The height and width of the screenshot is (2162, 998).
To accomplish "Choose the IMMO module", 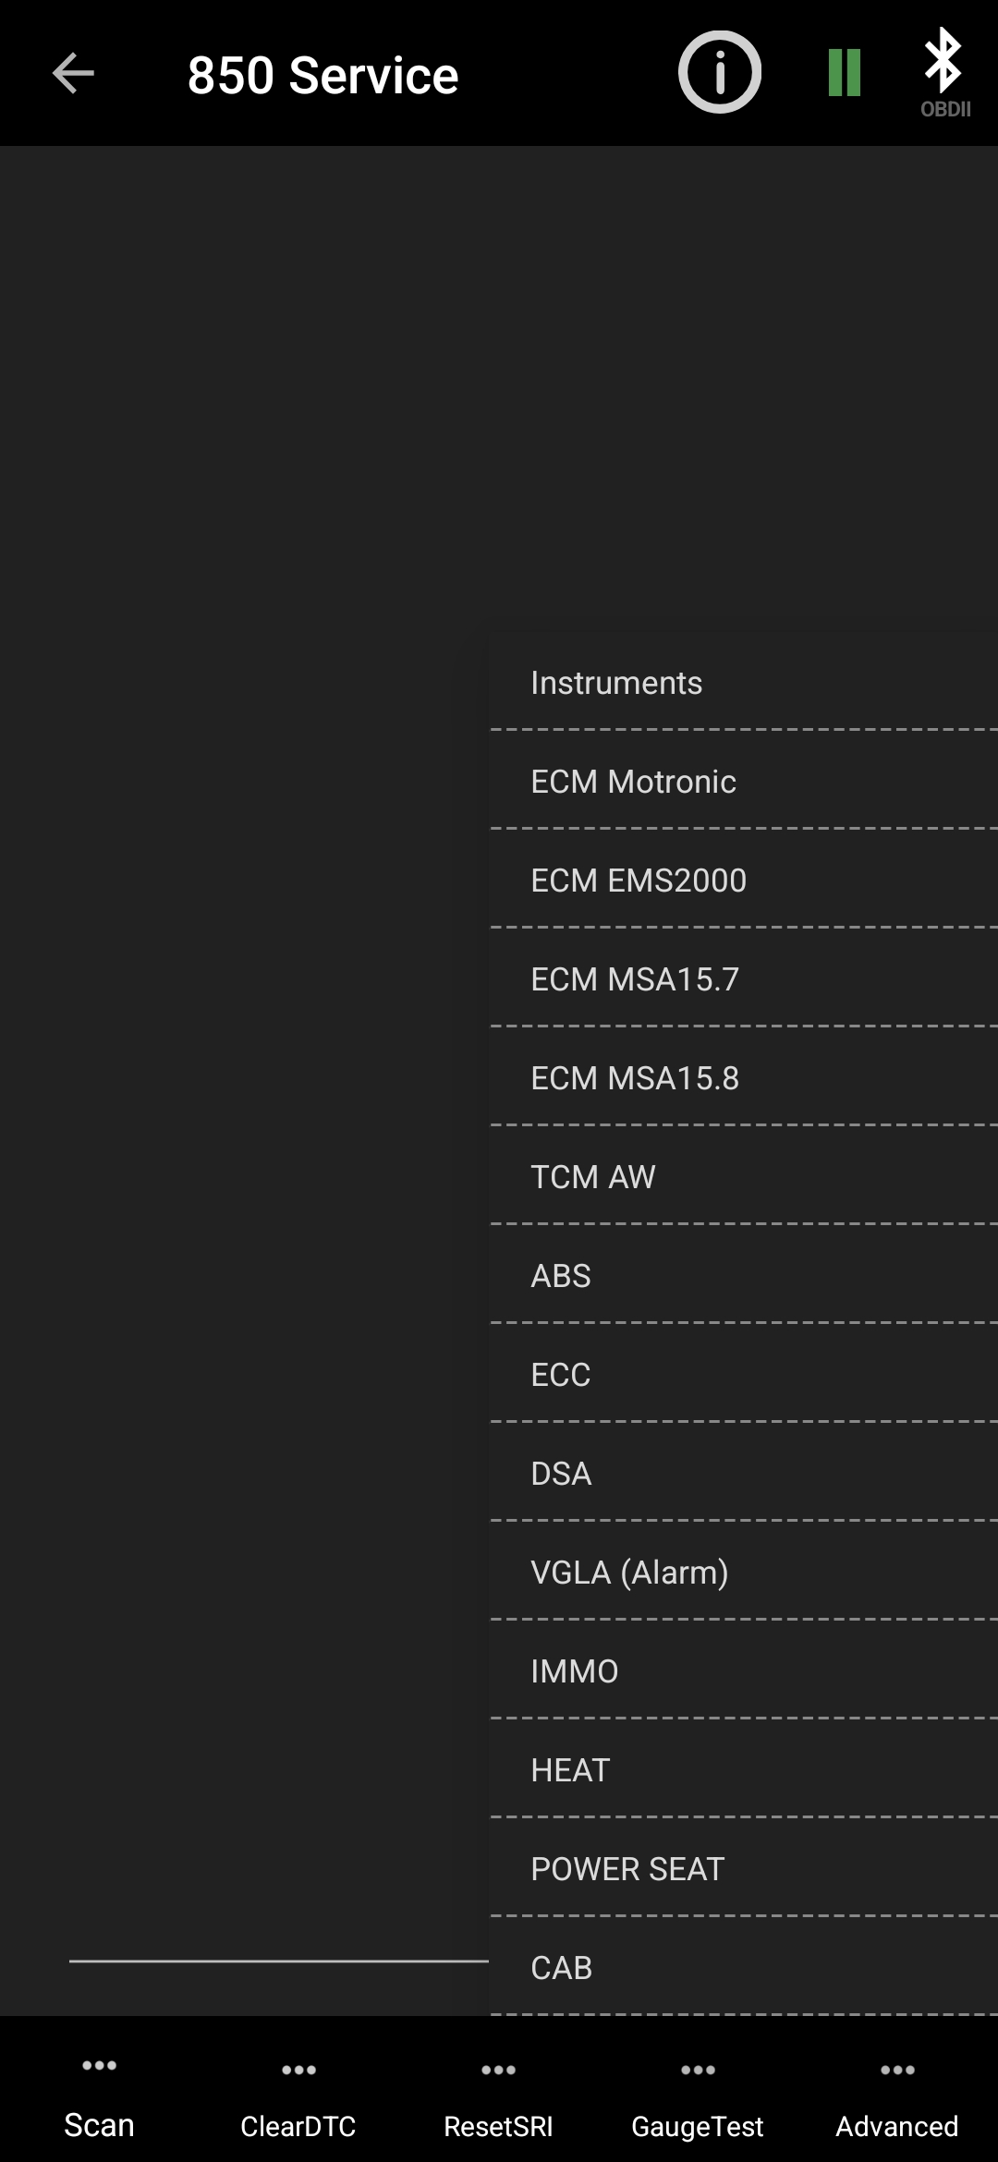I will pos(575,1671).
